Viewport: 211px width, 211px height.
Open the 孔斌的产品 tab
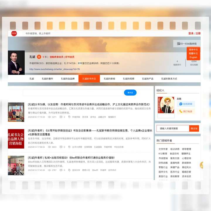(148, 79)
